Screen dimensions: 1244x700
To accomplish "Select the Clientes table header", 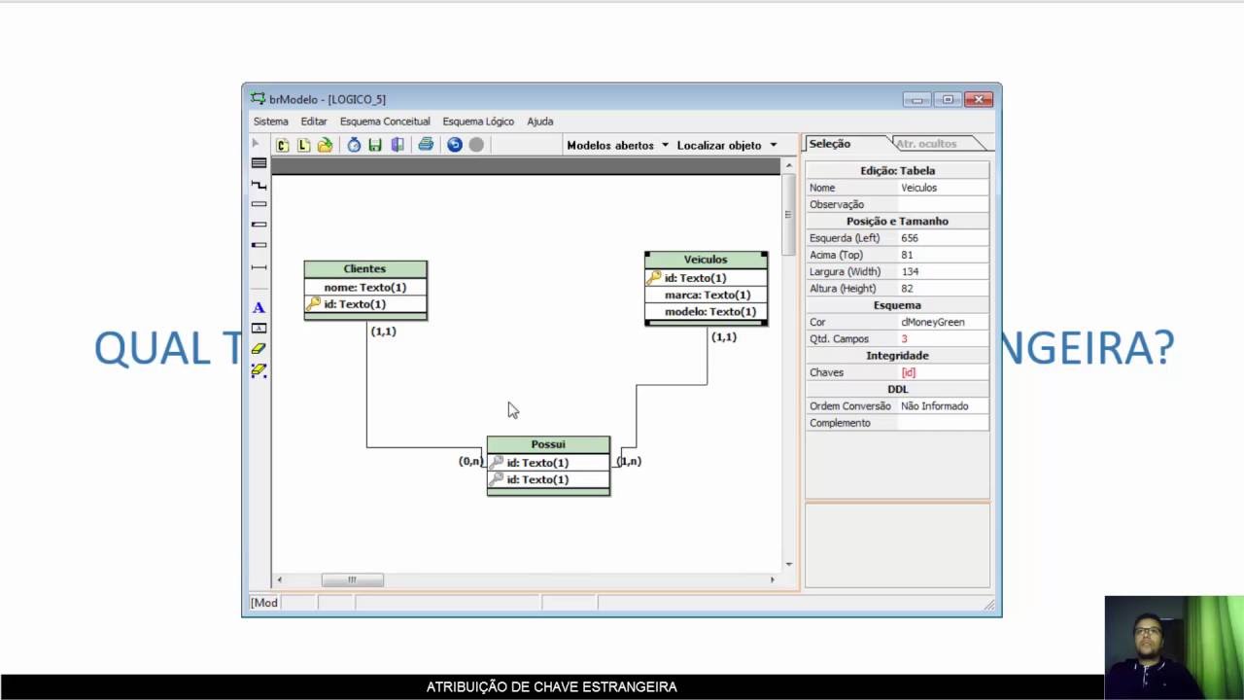I will [x=364, y=269].
